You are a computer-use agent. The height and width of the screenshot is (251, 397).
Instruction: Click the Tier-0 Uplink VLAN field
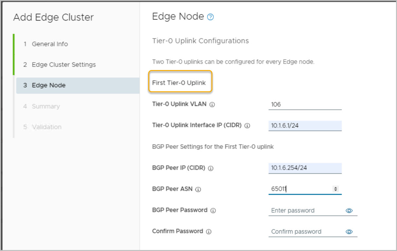(x=305, y=105)
